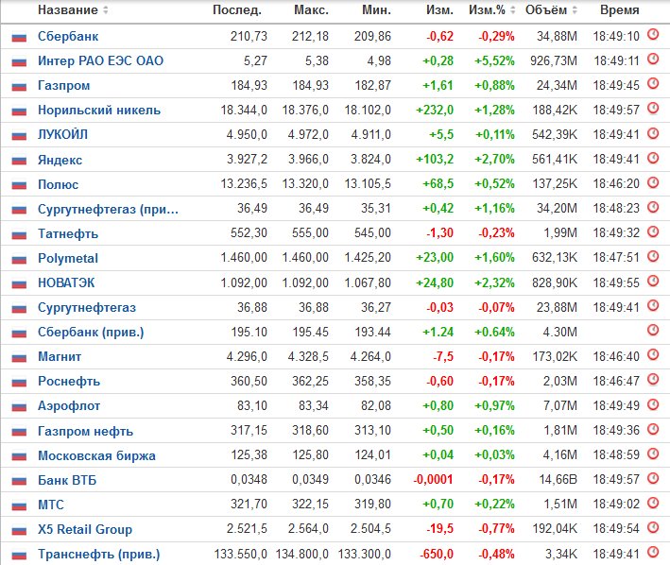
Task: Click the Russian flag icon beside Московская биржа
Action: (19, 456)
